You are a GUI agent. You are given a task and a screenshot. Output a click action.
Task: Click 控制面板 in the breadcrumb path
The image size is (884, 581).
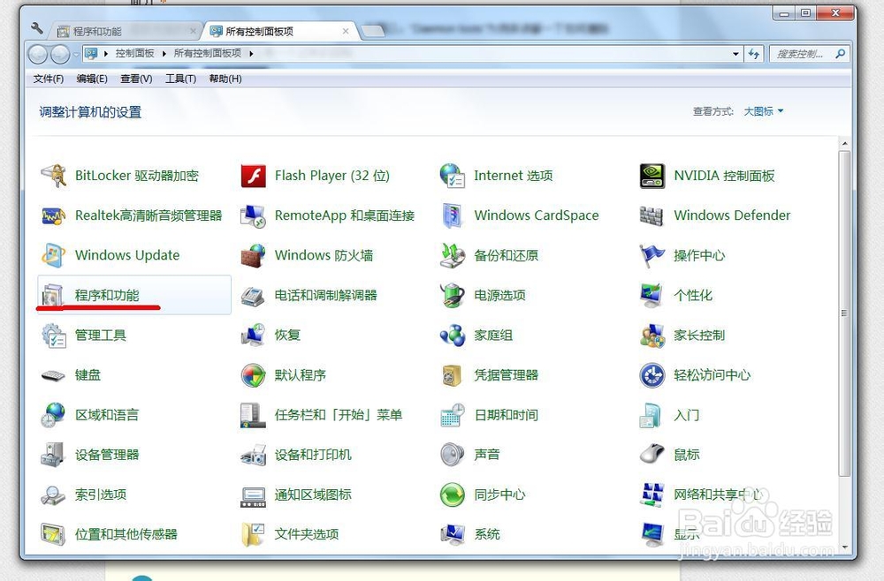tap(134, 54)
